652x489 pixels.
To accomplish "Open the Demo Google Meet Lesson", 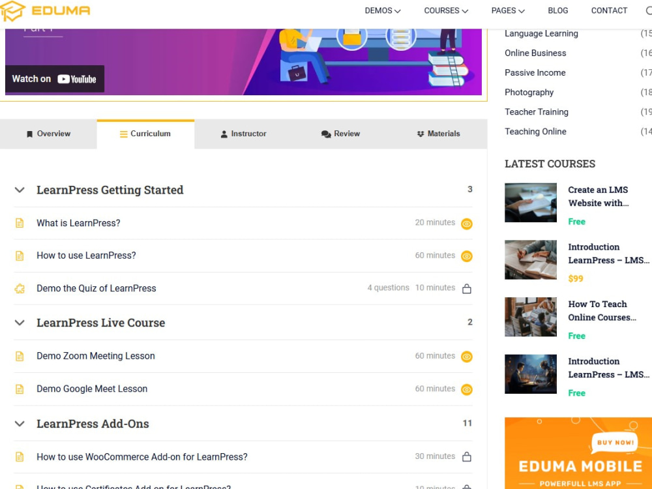I will [x=92, y=389].
